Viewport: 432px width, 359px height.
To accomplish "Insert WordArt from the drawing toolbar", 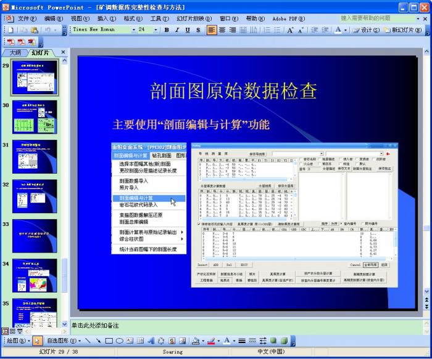I will [x=151, y=341].
